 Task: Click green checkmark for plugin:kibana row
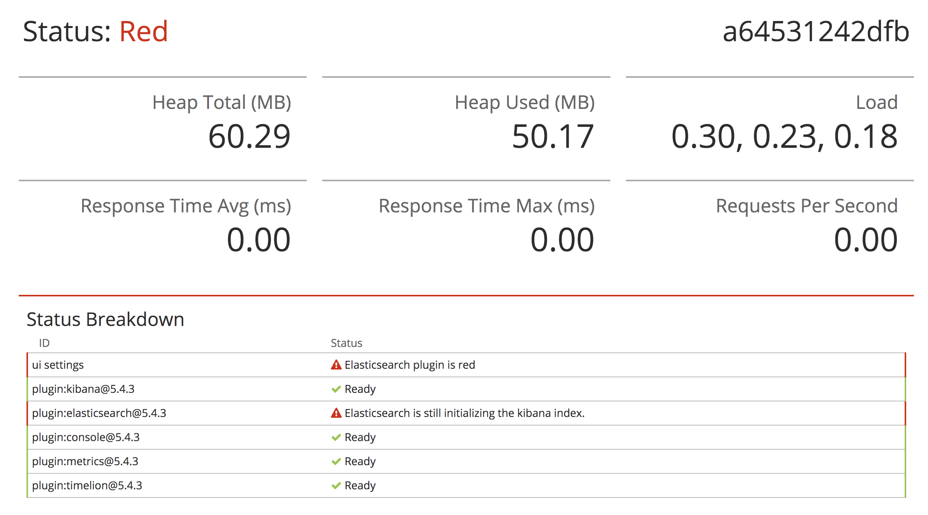(336, 389)
